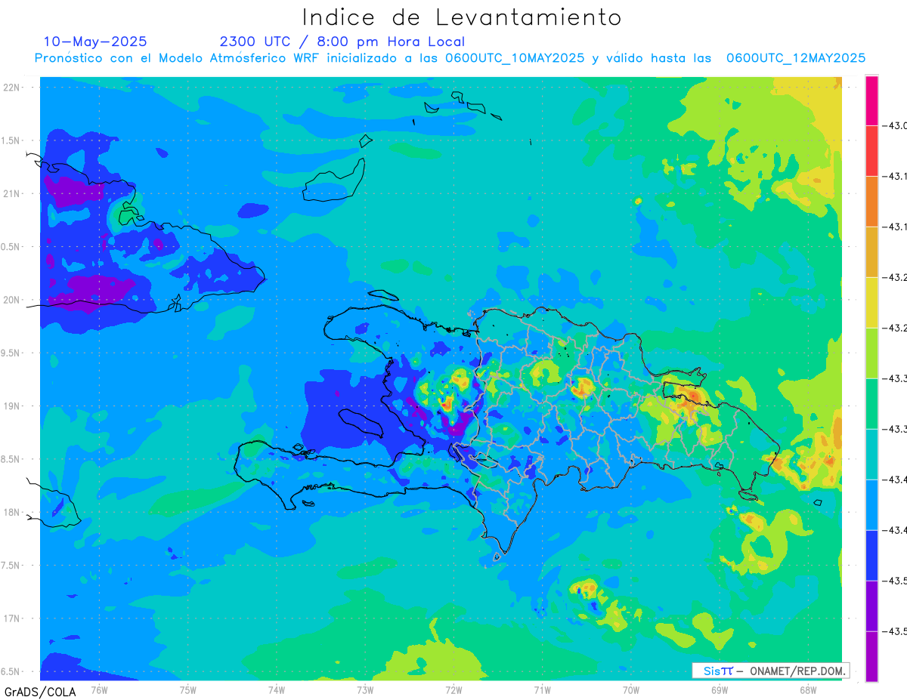Click the 70W longitude label

point(631,689)
